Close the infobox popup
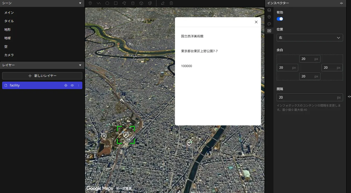The height and width of the screenshot is (193, 351). pyautogui.click(x=256, y=22)
